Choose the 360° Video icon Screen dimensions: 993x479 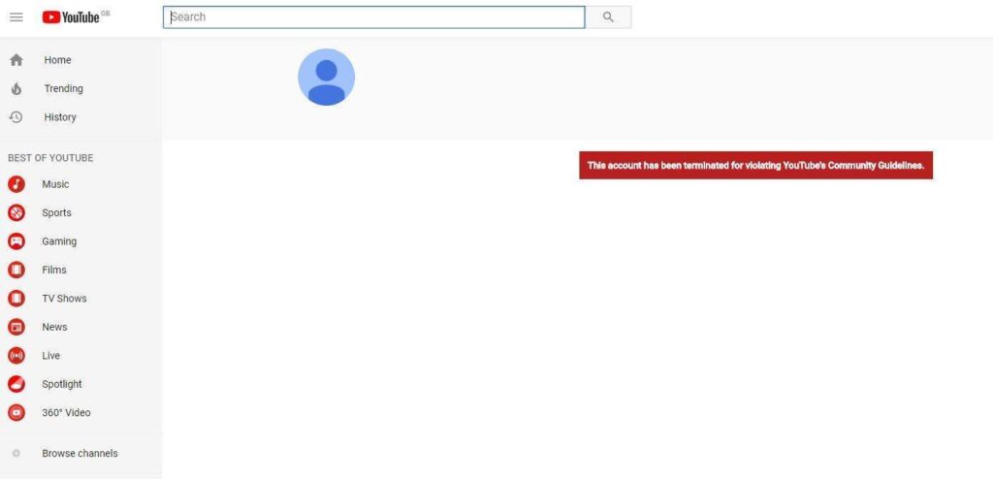(x=16, y=412)
